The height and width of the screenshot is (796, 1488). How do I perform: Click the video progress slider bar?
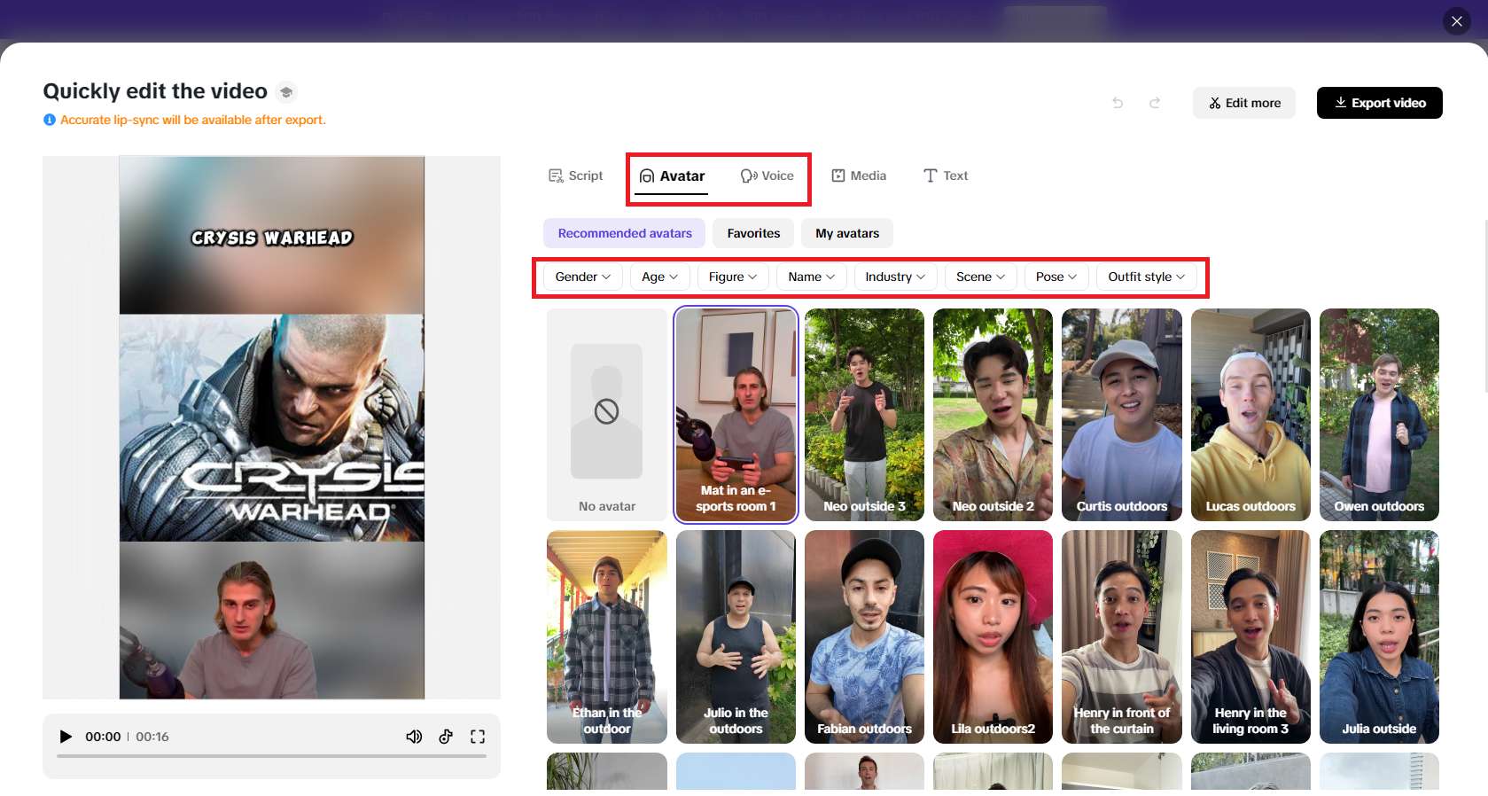(271, 756)
